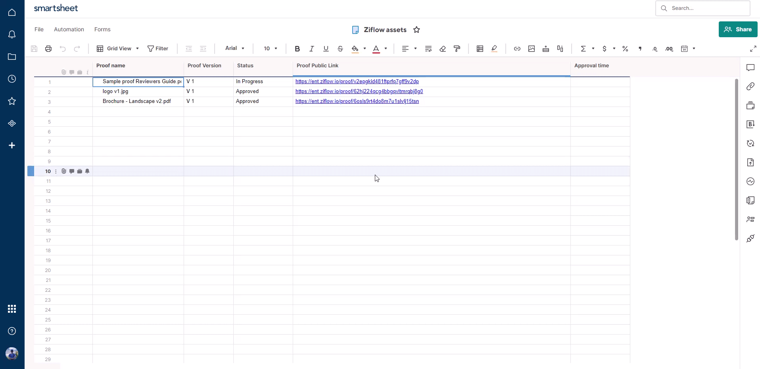Open the Conversations panel icon
This screenshot has width=760, height=369.
[750, 68]
